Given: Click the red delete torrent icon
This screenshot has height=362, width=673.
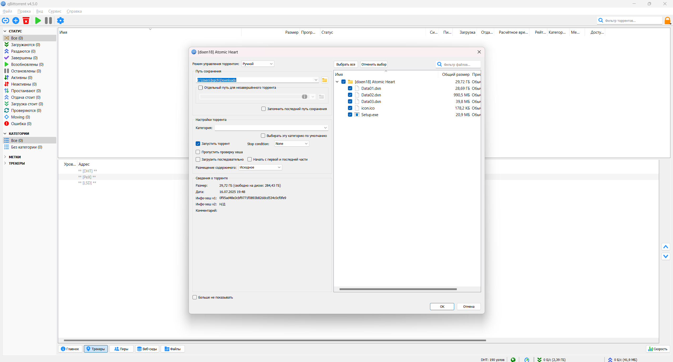Looking at the screenshot, I should (26, 21).
